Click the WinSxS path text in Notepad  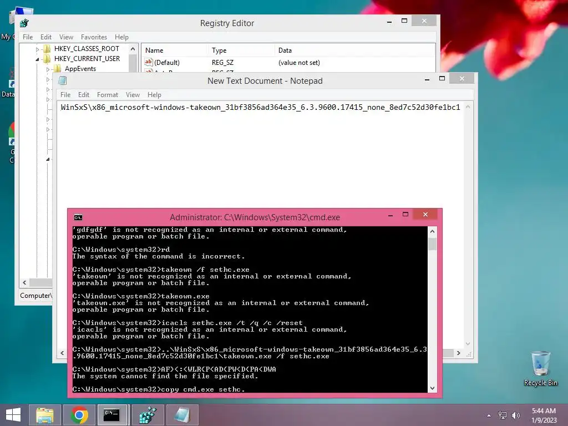point(261,107)
